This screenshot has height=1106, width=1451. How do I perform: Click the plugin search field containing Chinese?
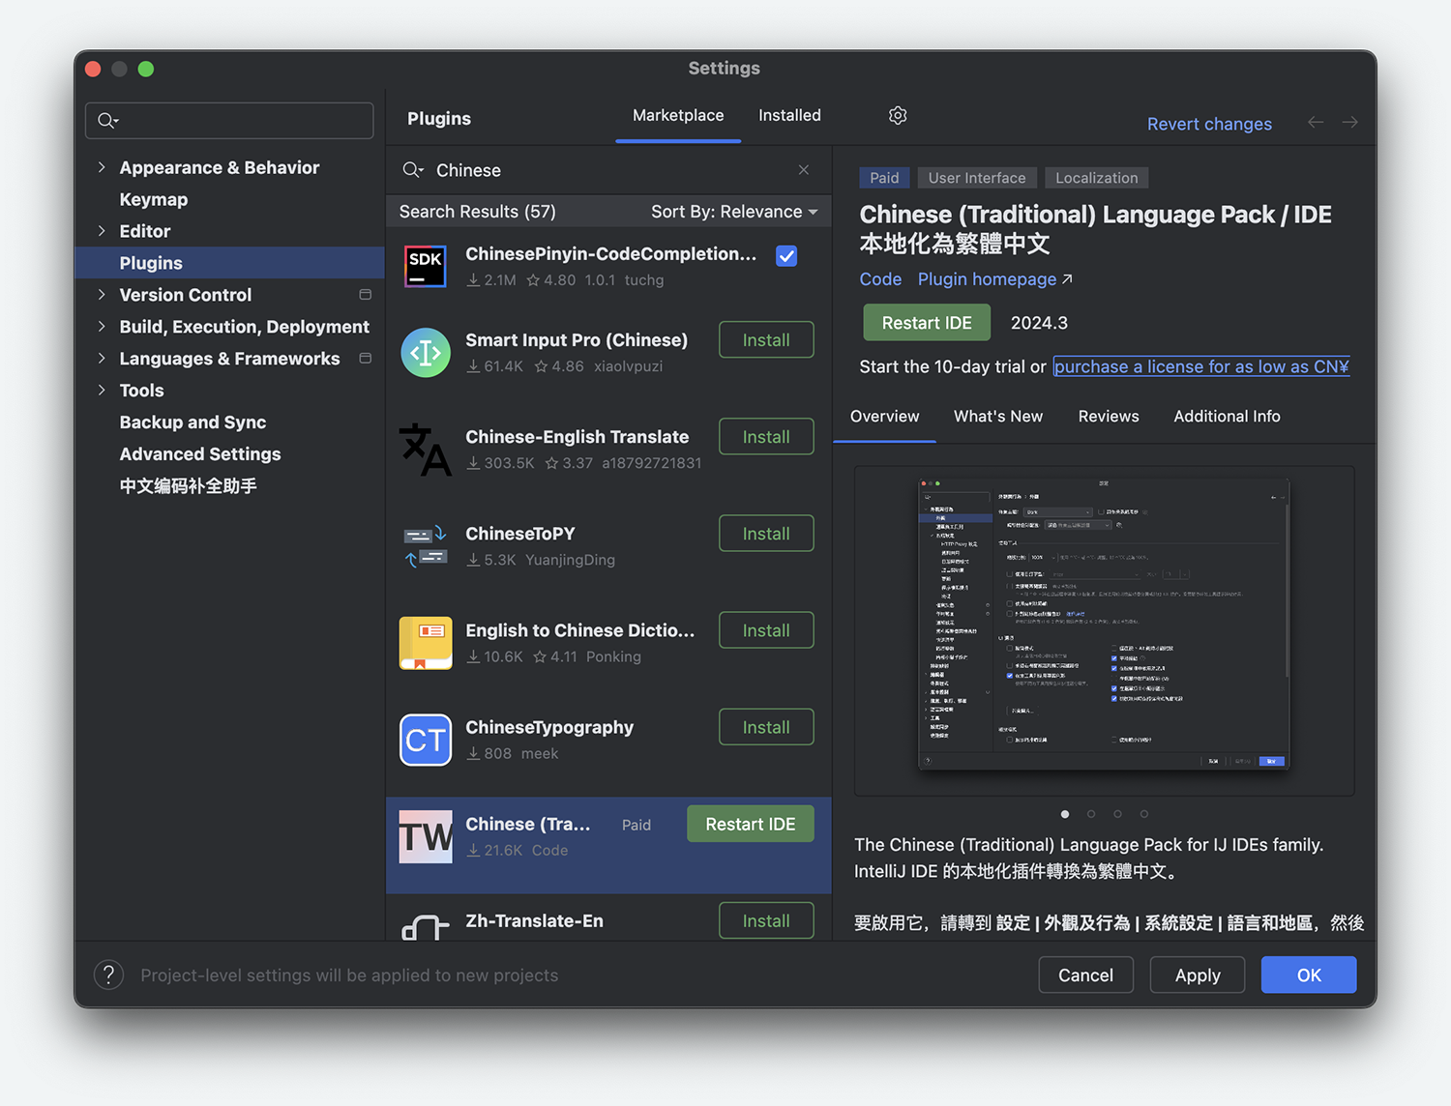tap(608, 170)
